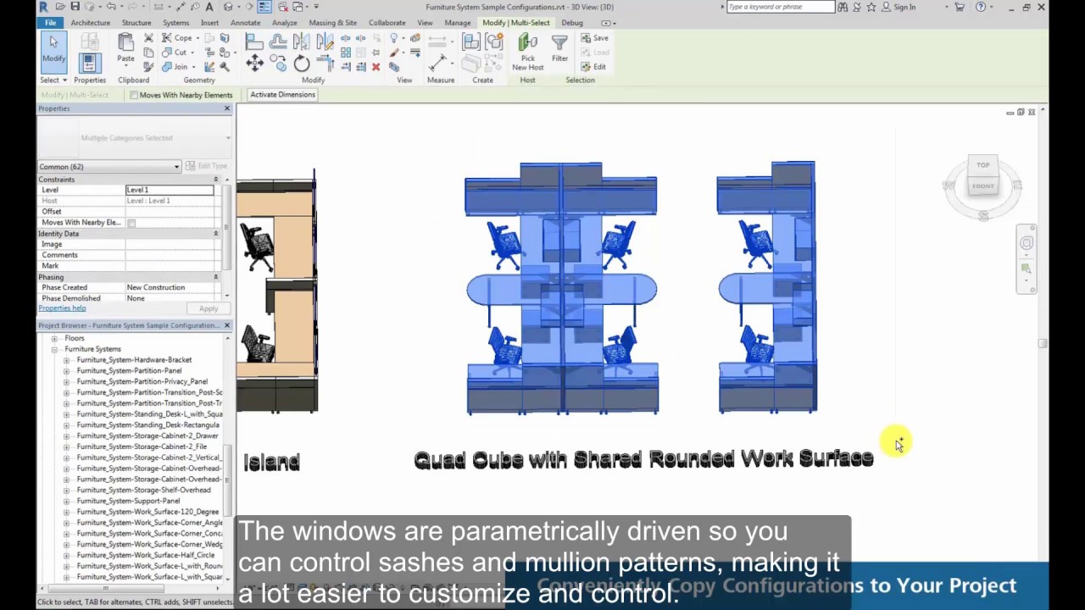Select the Move tool in the Modify panel

(x=254, y=63)
